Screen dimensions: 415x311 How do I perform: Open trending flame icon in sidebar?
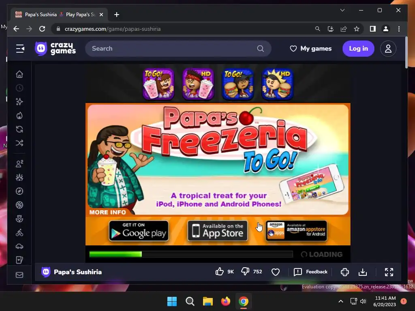pyautogui.click(x=19, y=115)
